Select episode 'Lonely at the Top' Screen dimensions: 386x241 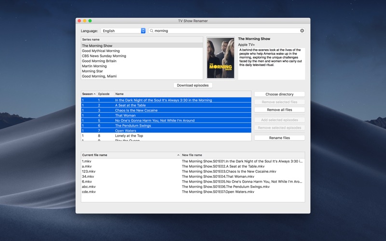tap(166, 136)
